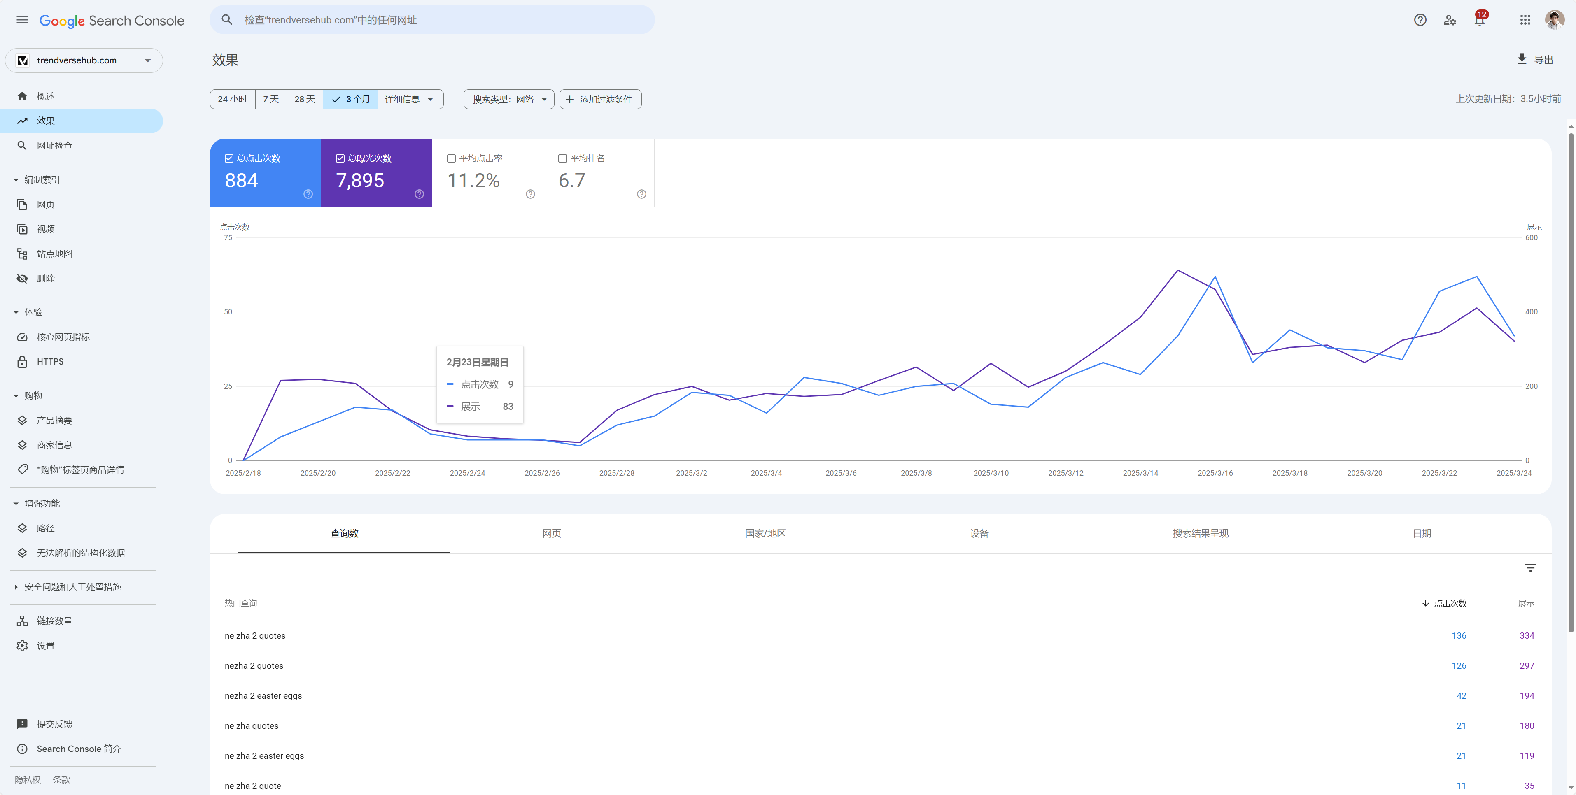
Task: Select the 24 小时 date range
Action: [x=233, y=99]
